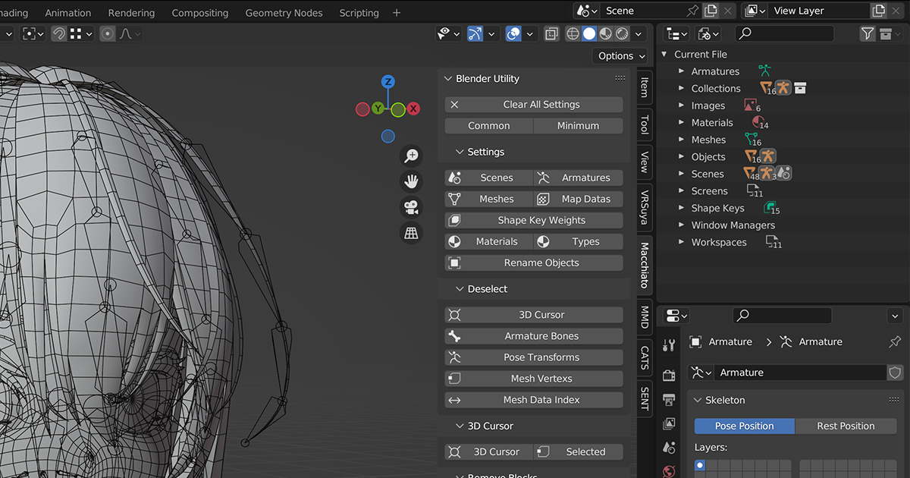Click Clear All Settings button
This screenshot has height=478, width=910.
(534, 105)
